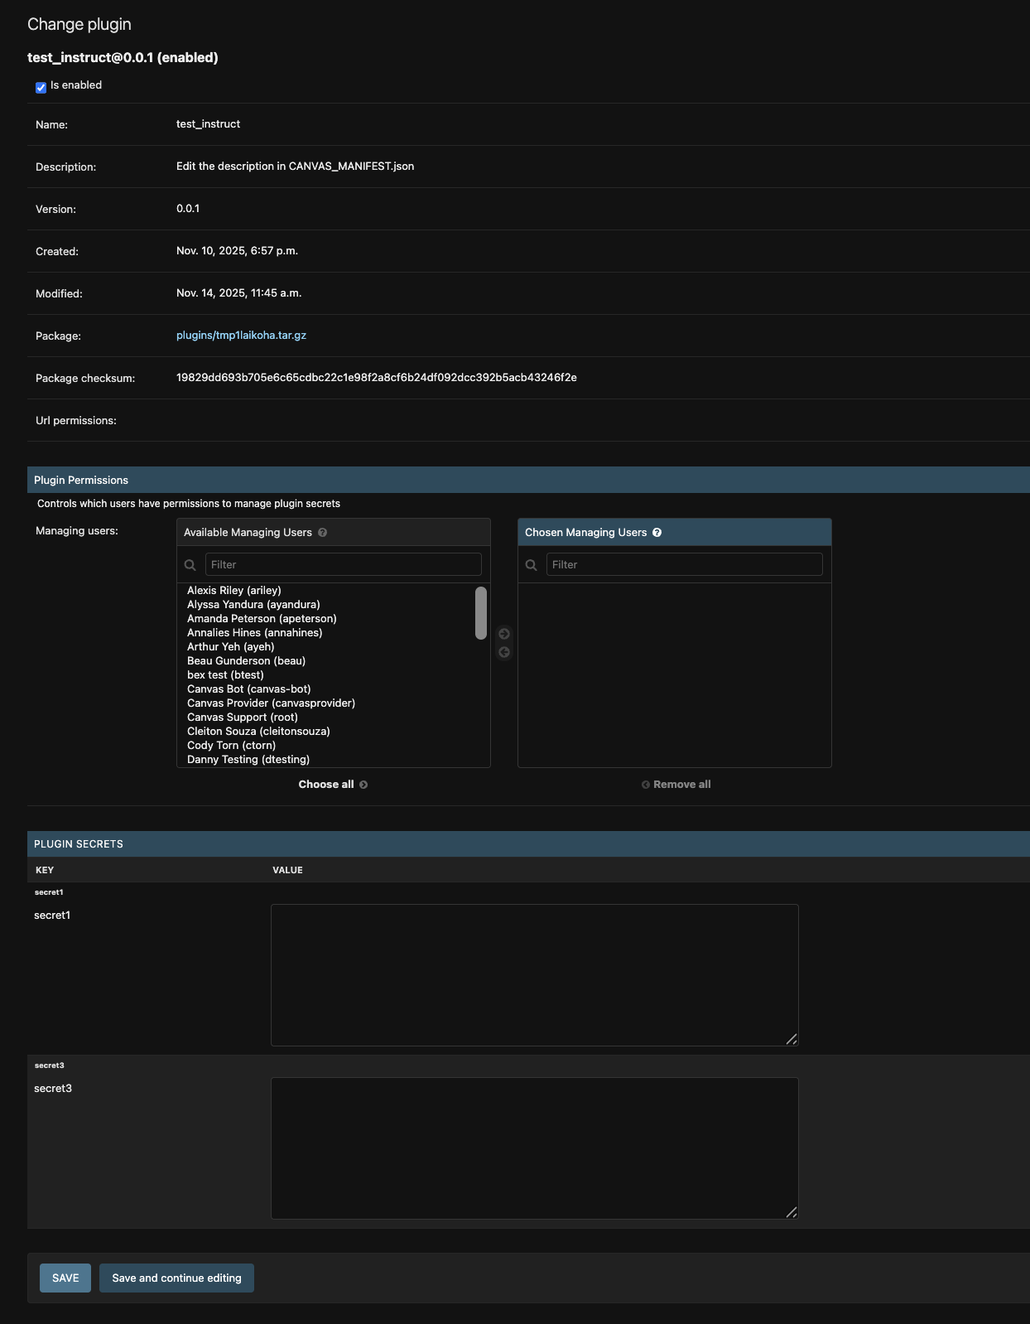Open the plugins/tmp1laikoha.tar.gz package link
1030x1324 pixels.
click(241, 336)
